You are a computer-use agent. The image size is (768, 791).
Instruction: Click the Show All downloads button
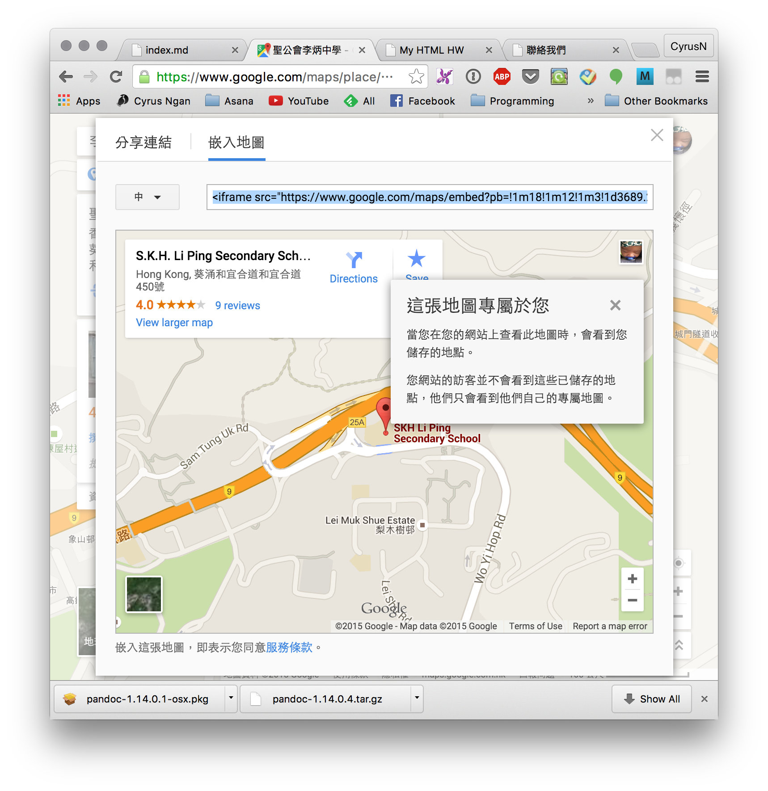651,699
